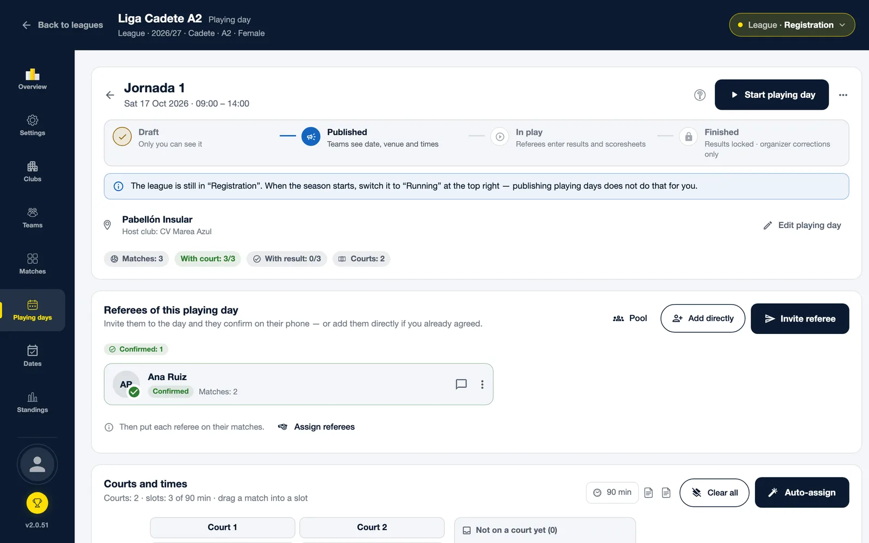
Task: Open the help question mark icon
Action: coord(700,95)
